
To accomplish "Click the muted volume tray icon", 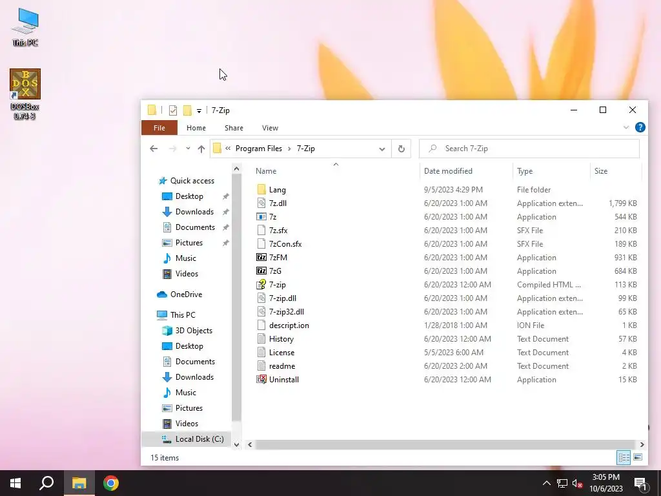I will [x=577, y=483].
